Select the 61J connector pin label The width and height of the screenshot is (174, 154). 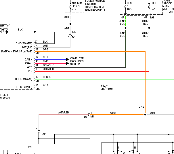103,85
